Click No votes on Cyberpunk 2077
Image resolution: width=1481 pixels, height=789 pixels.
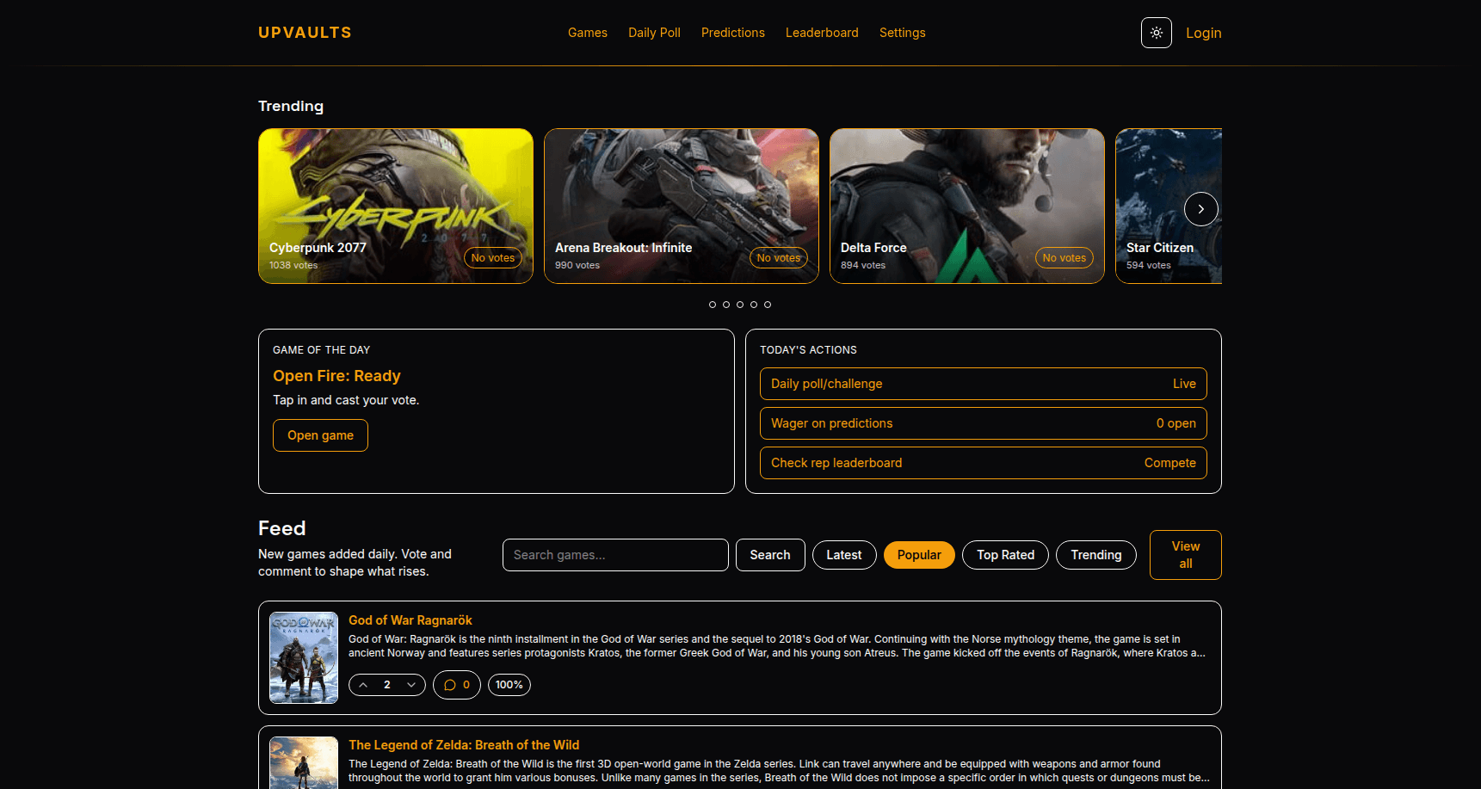492,257
